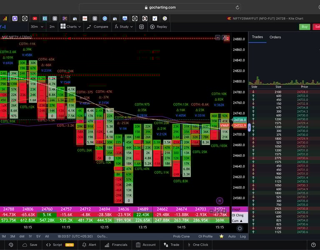The image size is (320, 250).
Task: Select the OI Chng legend label
Action: tap(237, 215)
